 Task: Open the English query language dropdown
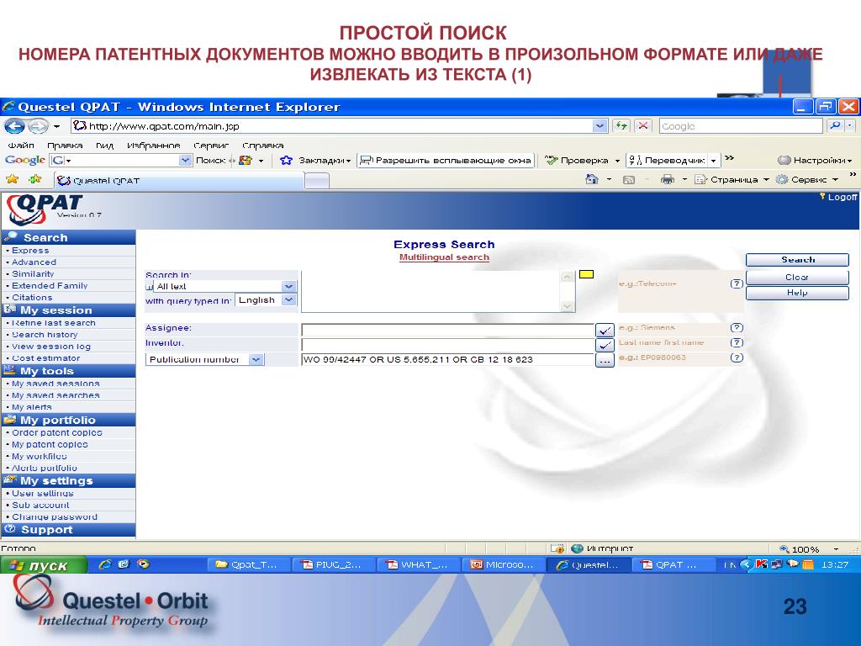(x=289, y=300)
